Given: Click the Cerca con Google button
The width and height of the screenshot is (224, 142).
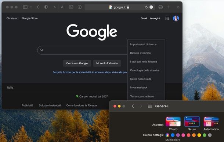Looking at the screenshot, I should (77, 63).
